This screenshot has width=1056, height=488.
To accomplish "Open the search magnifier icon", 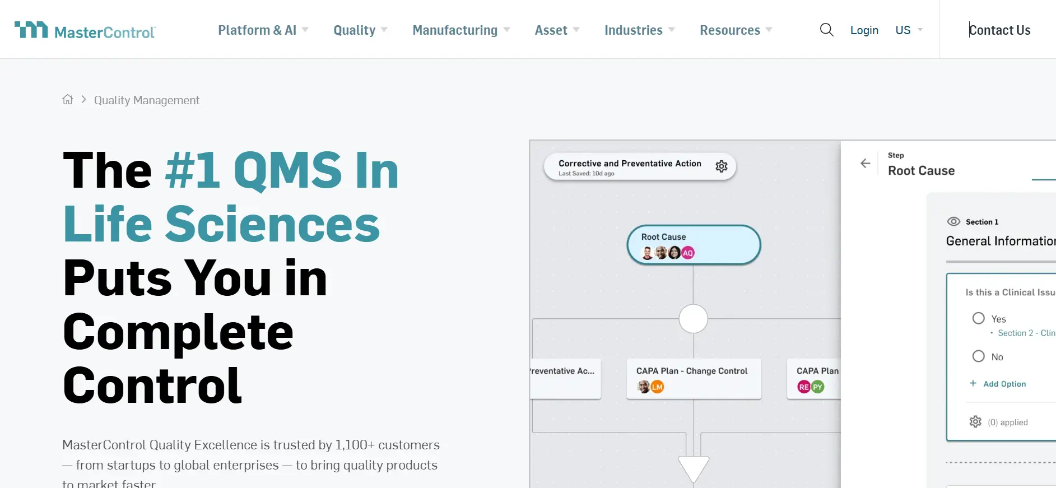I will click(x=826, y=30).
